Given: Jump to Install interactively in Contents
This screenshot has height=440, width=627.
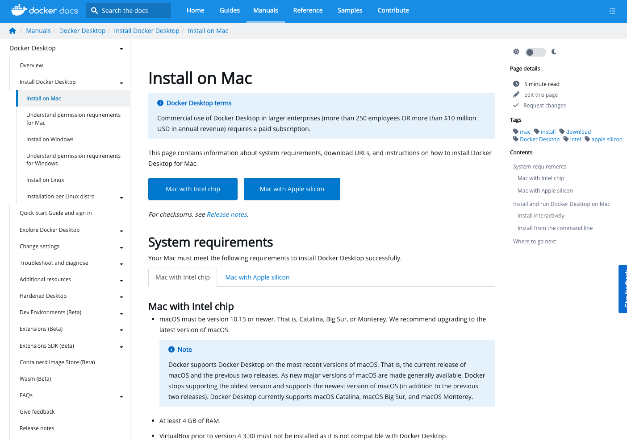Looking at the screenshot, I should pos(541,216).
